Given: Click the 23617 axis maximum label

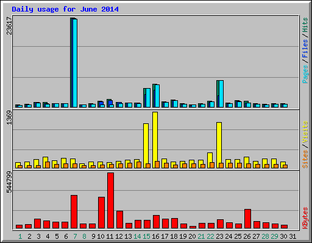Looking at the screenshot, I should [x=9, y=26].
